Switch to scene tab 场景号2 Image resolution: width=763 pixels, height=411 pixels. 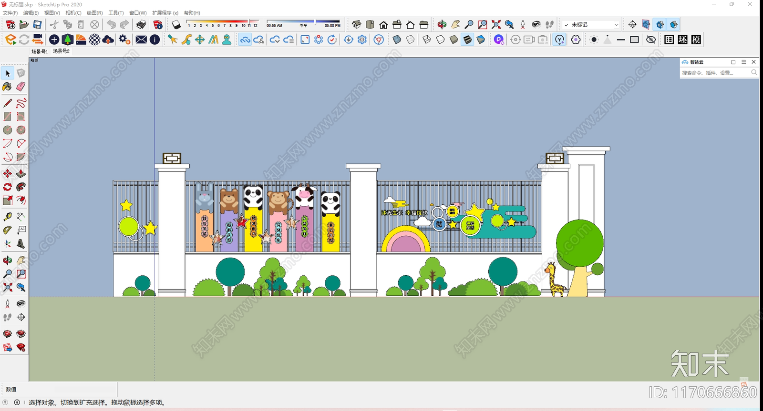(x=61, y=51)
